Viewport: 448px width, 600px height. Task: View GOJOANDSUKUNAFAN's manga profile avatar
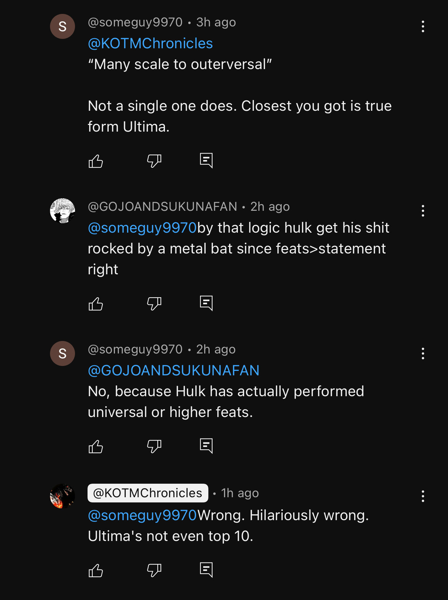[63, 211]
